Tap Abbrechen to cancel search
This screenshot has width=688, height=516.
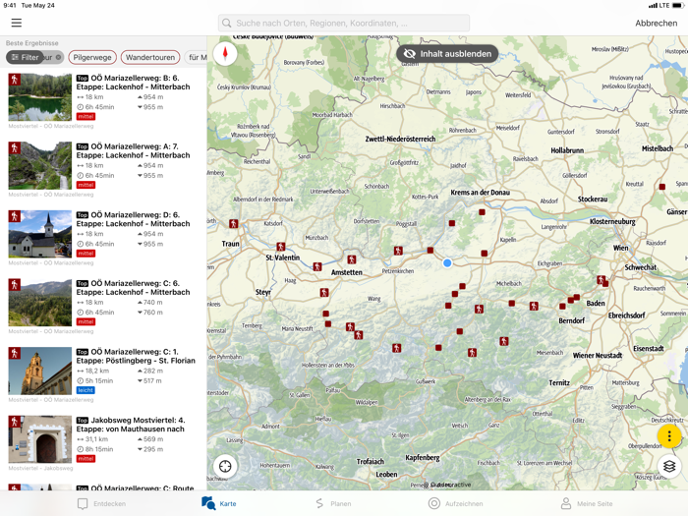tap(656, 24)
